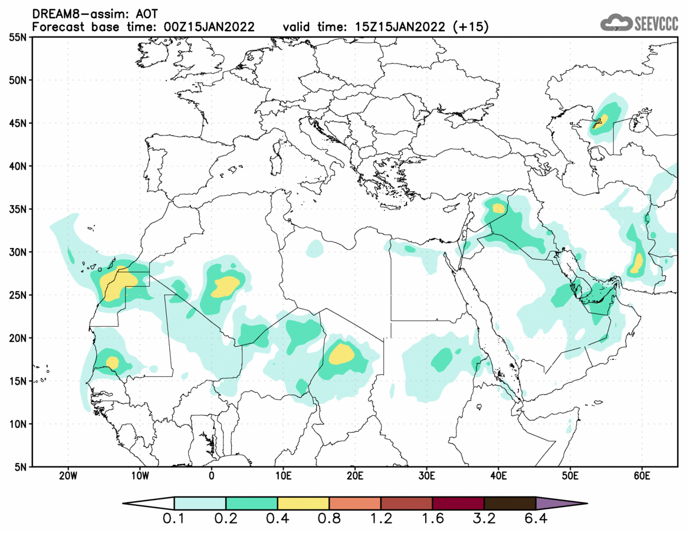
Task: Click the '0.1' colorbar value
Action: [173, 519]
